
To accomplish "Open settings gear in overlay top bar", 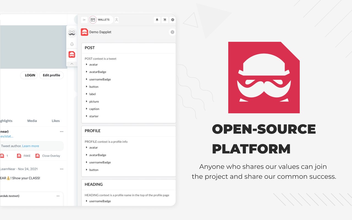I will click(173, 20).
